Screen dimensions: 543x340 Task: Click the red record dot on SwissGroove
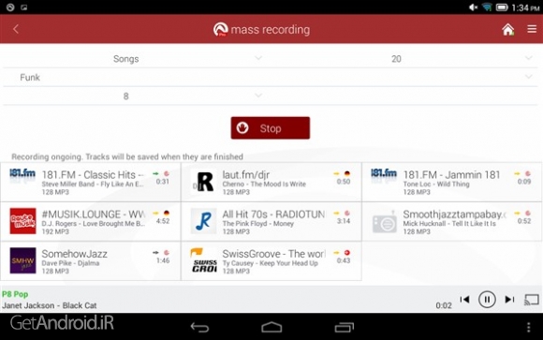(x=347, y=253)
